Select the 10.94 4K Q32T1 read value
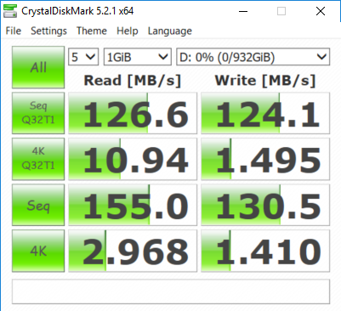 (133, 159)
